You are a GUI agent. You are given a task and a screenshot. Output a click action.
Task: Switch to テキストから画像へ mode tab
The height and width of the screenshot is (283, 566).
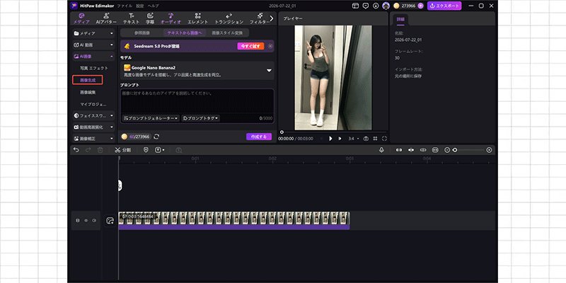click(184, 33)
